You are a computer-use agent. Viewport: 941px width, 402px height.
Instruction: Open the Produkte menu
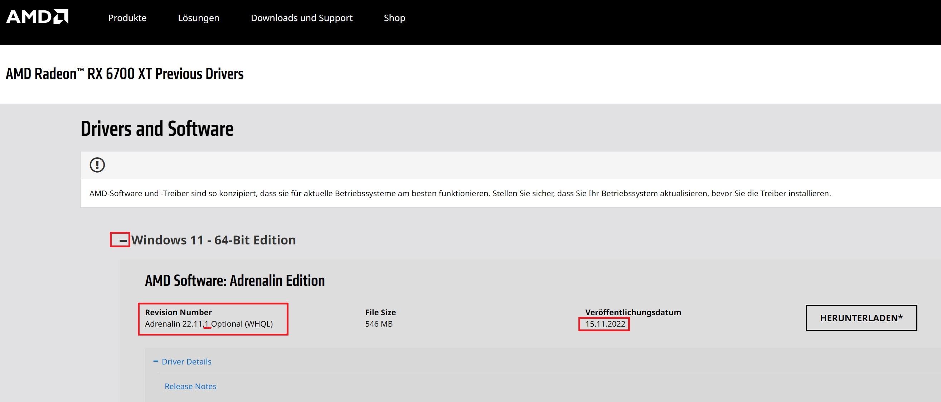(127, 18)
